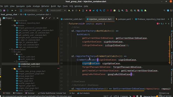This screenshot has width=173, height=97.
Task: Open the Dart Analysis tool window
Action: click(84, 93)
